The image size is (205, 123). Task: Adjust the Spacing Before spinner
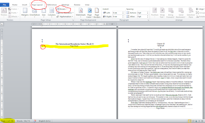pyautogui.click(x=148, y=13)
